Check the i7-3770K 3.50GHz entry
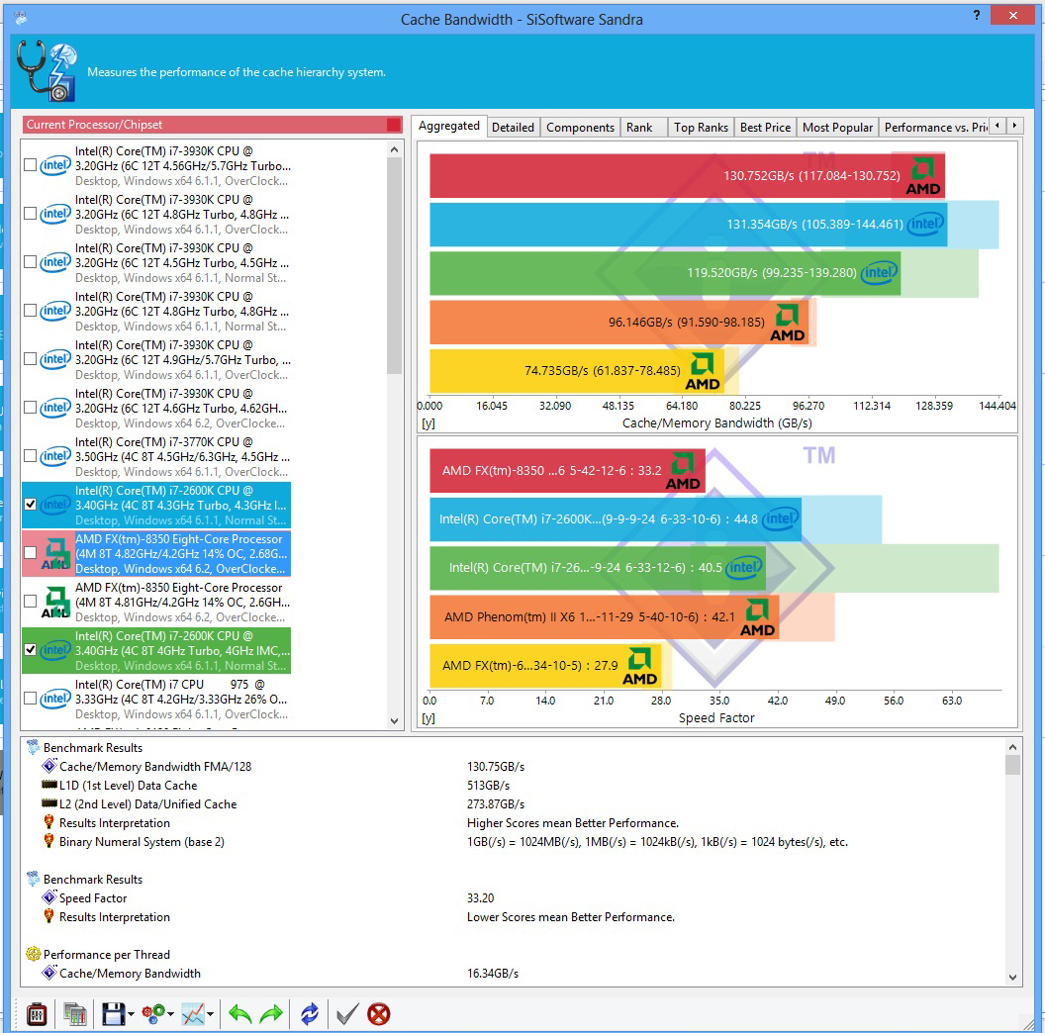 click(30, 456)
